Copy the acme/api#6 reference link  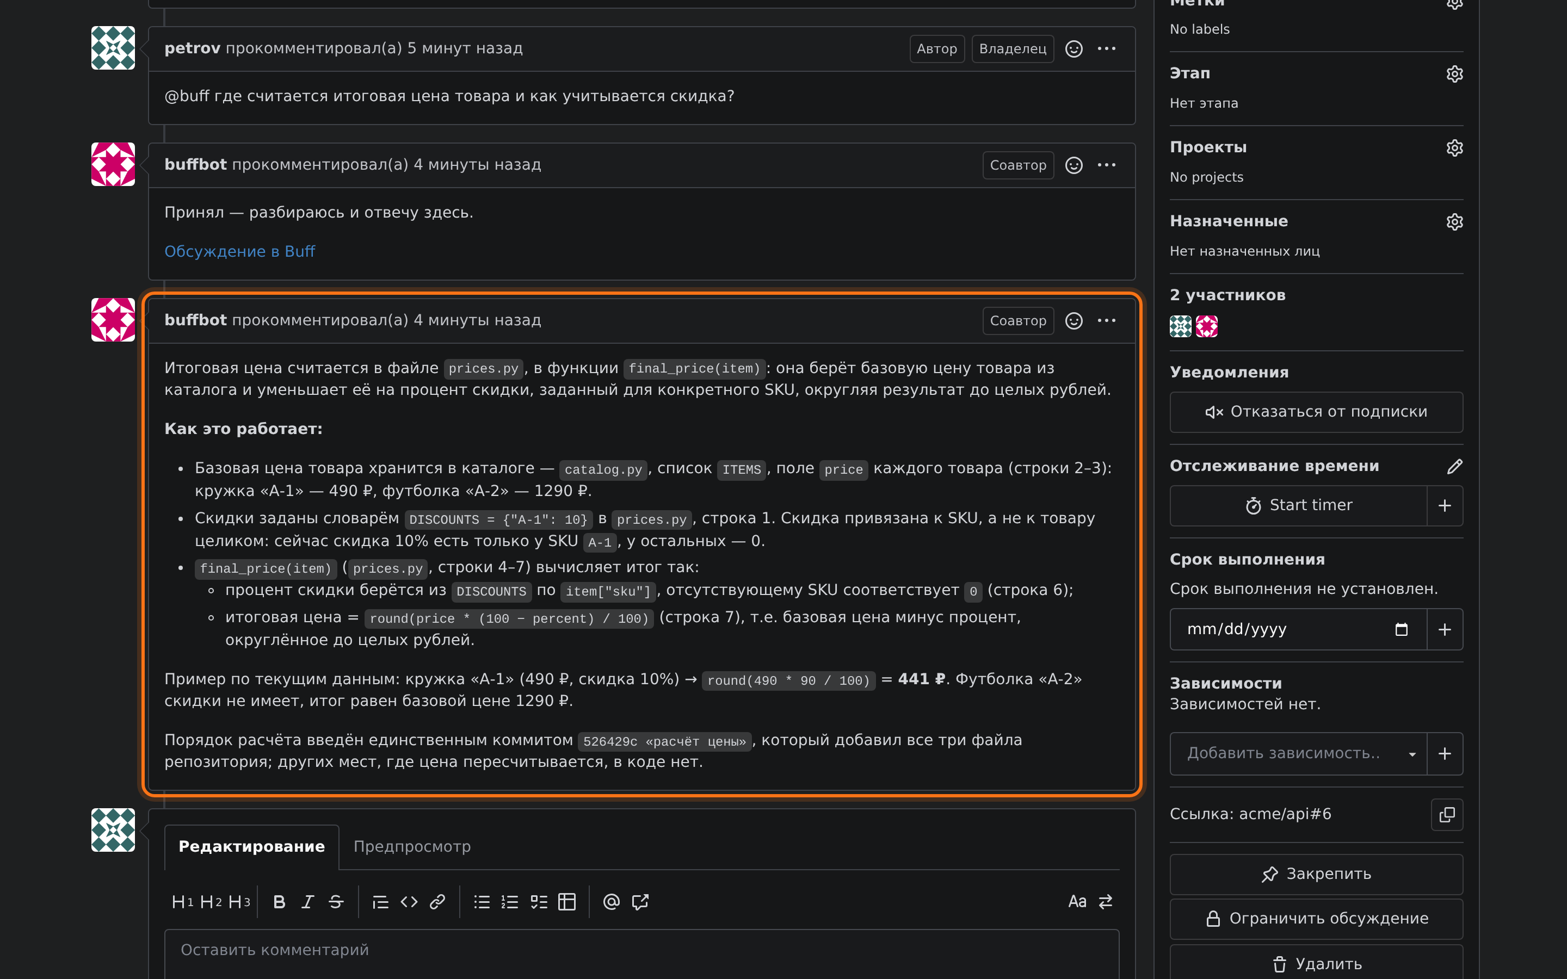(x=1447, y=815)
